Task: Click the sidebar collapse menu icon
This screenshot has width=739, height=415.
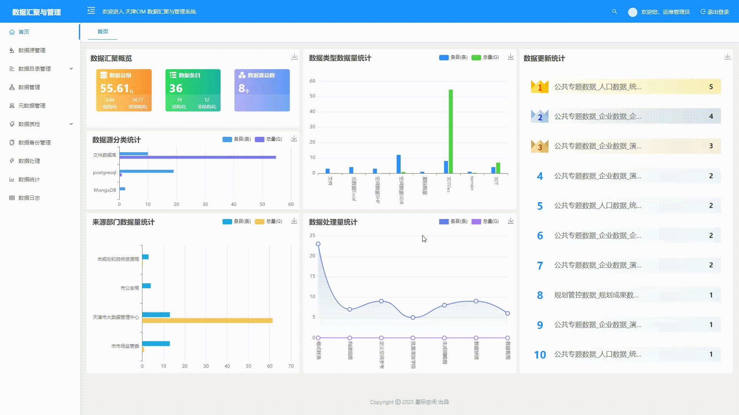Action: 91,11
